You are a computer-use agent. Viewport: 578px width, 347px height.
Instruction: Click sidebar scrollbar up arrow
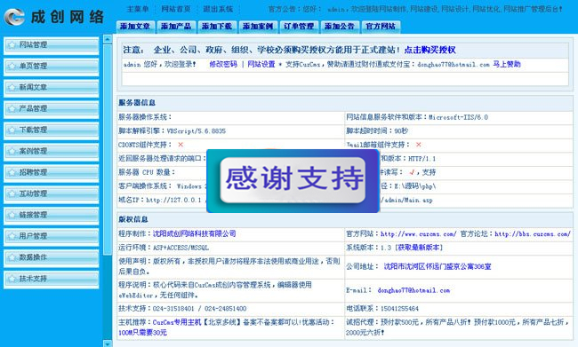click(x=108, y=39)
